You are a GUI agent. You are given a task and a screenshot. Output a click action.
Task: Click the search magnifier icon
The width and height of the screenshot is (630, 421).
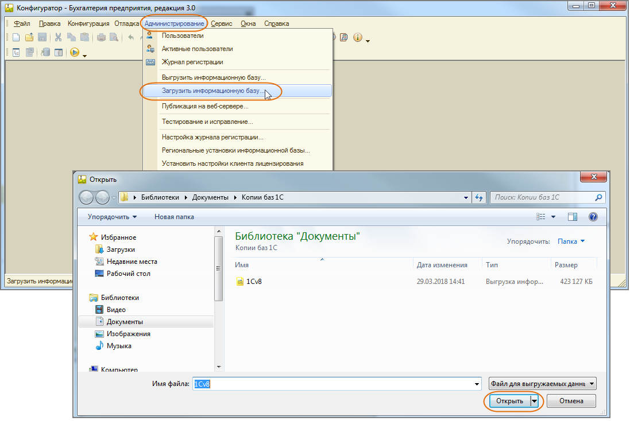[598, 197]
